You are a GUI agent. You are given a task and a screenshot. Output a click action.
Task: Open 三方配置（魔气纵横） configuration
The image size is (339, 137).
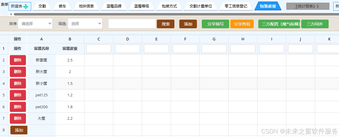tap(279, 24)
